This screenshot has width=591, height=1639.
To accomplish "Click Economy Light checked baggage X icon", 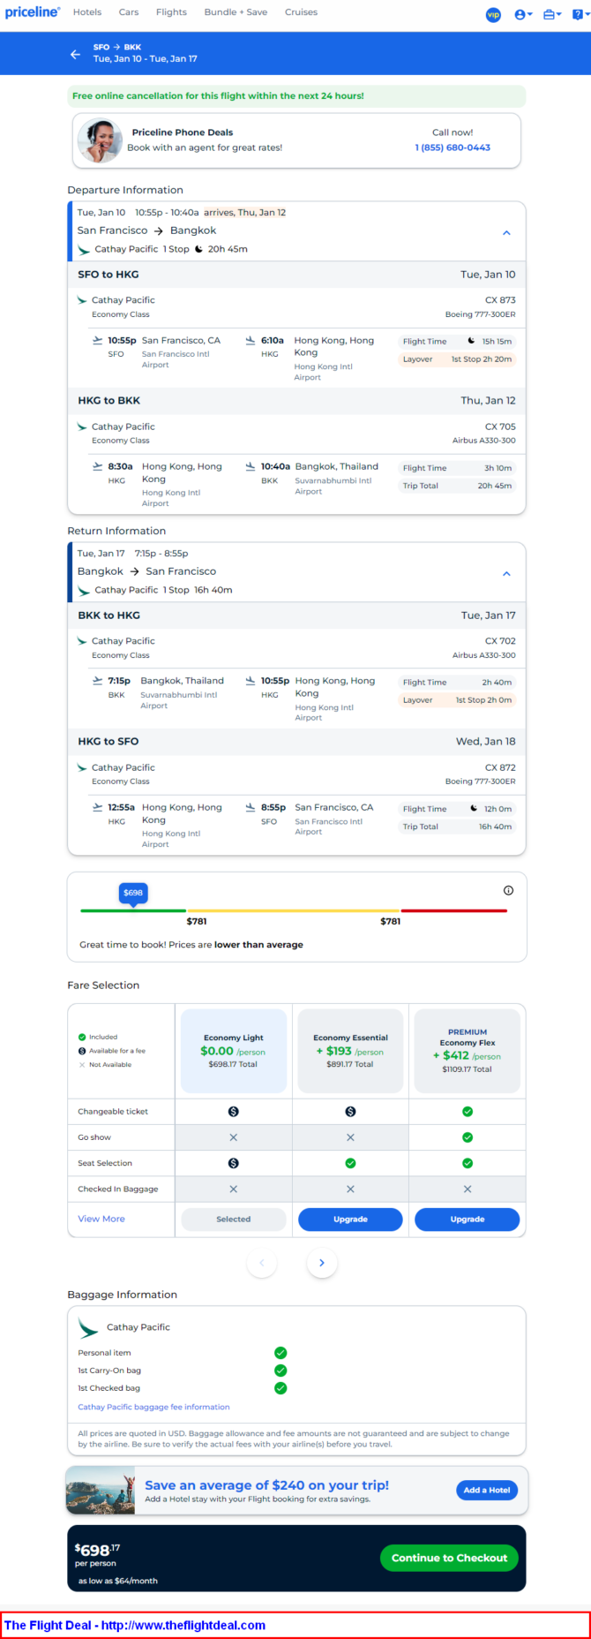I will tap(234, 1189).
